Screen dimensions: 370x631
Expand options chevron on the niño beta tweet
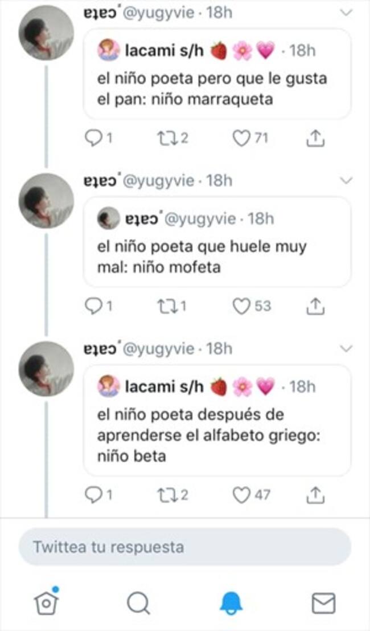click(x=346, y=348)
